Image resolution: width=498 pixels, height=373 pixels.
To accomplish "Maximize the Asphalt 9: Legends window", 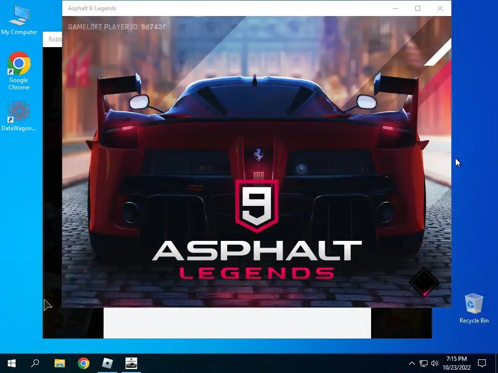I will tap(418, 8).
